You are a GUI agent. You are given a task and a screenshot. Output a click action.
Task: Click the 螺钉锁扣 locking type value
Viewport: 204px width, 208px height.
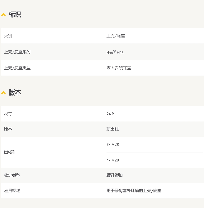click(x=115, y=176)
